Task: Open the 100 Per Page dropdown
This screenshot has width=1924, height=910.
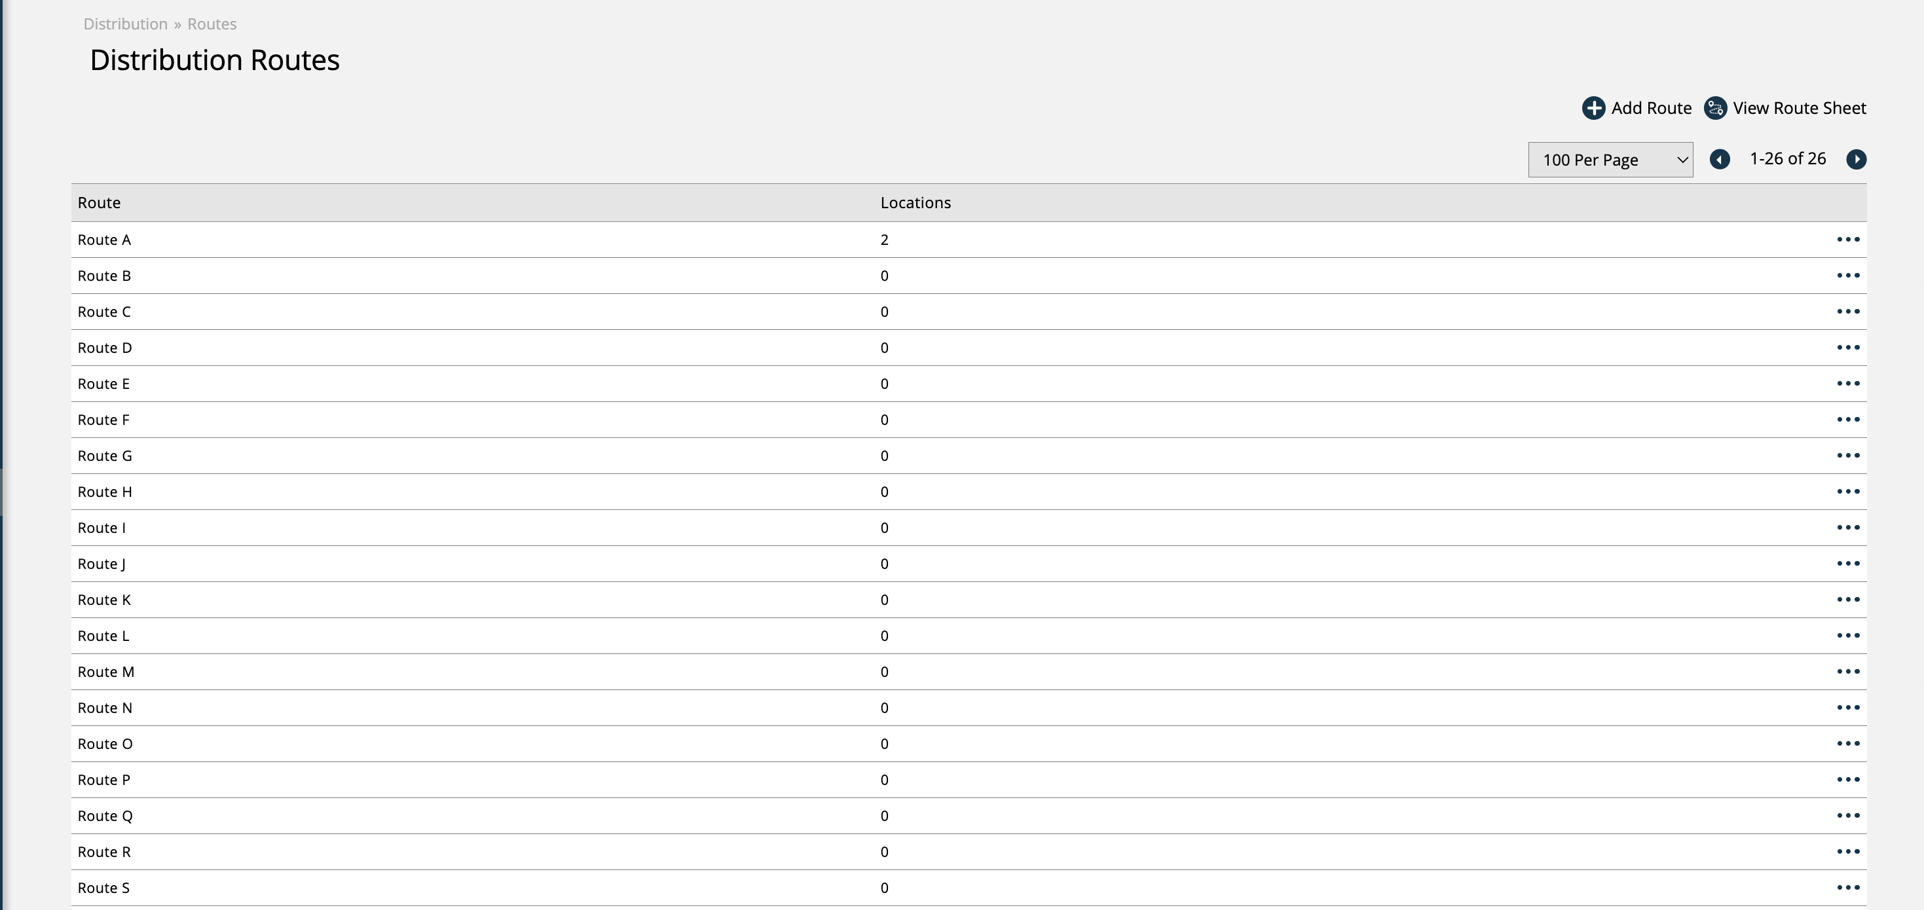Action: tap(1610, 160)
